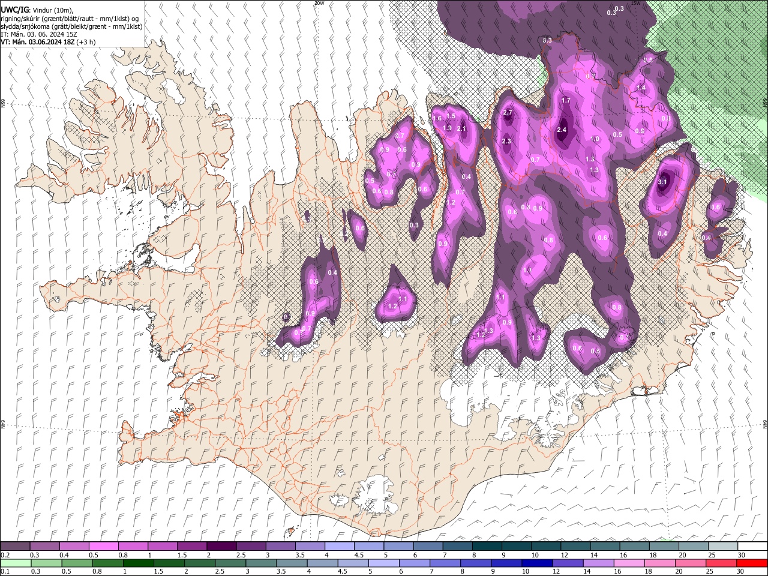Click the bright red swatch labeled 30, rain scale
This screenshot has height=576, width=768.
(x=751, y=563)
